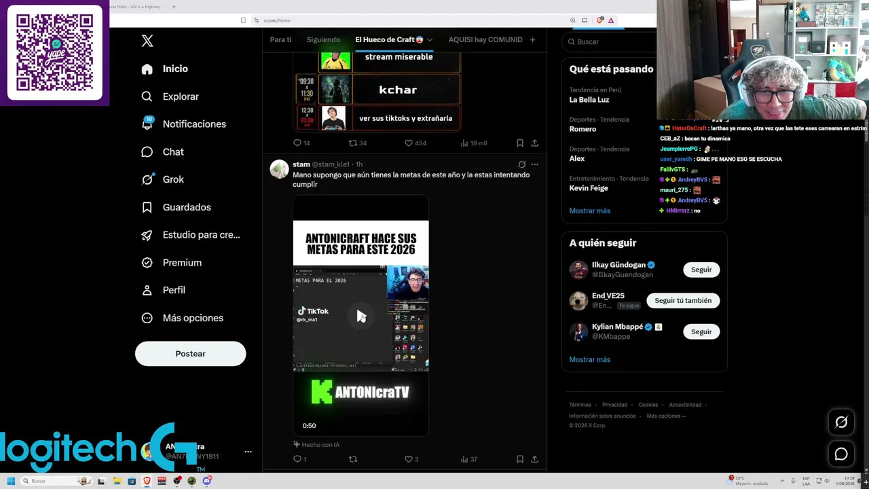This screenshot has width=869, height=489.
Task: Reply to the post with 14 comments
Action: coord(301,143)
